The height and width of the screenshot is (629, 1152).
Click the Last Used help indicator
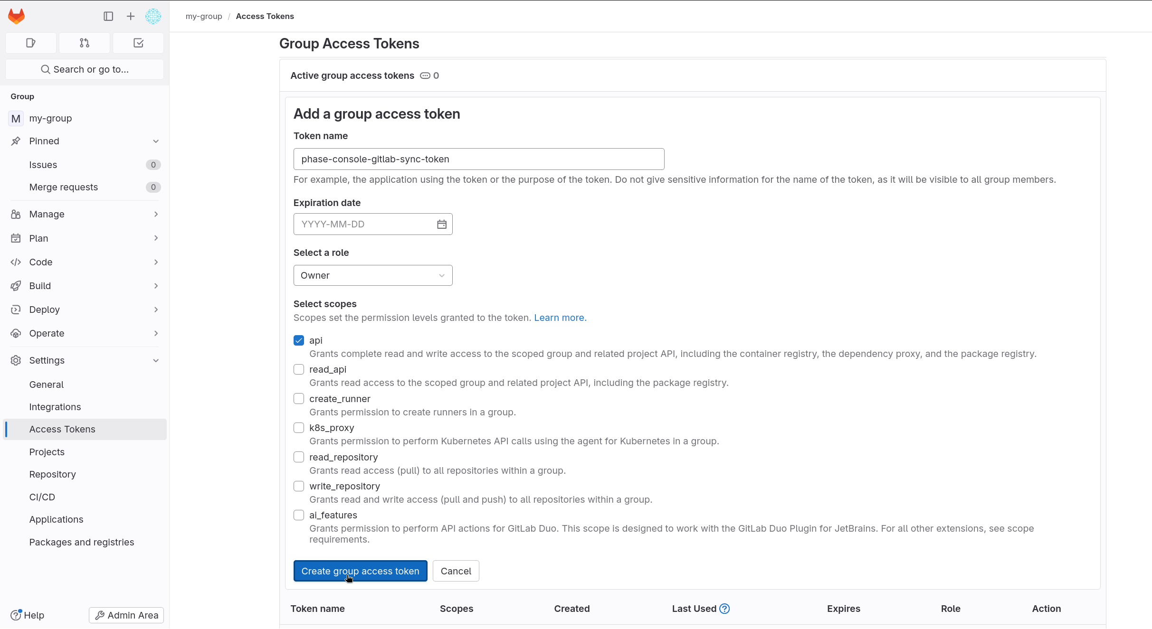724,608
